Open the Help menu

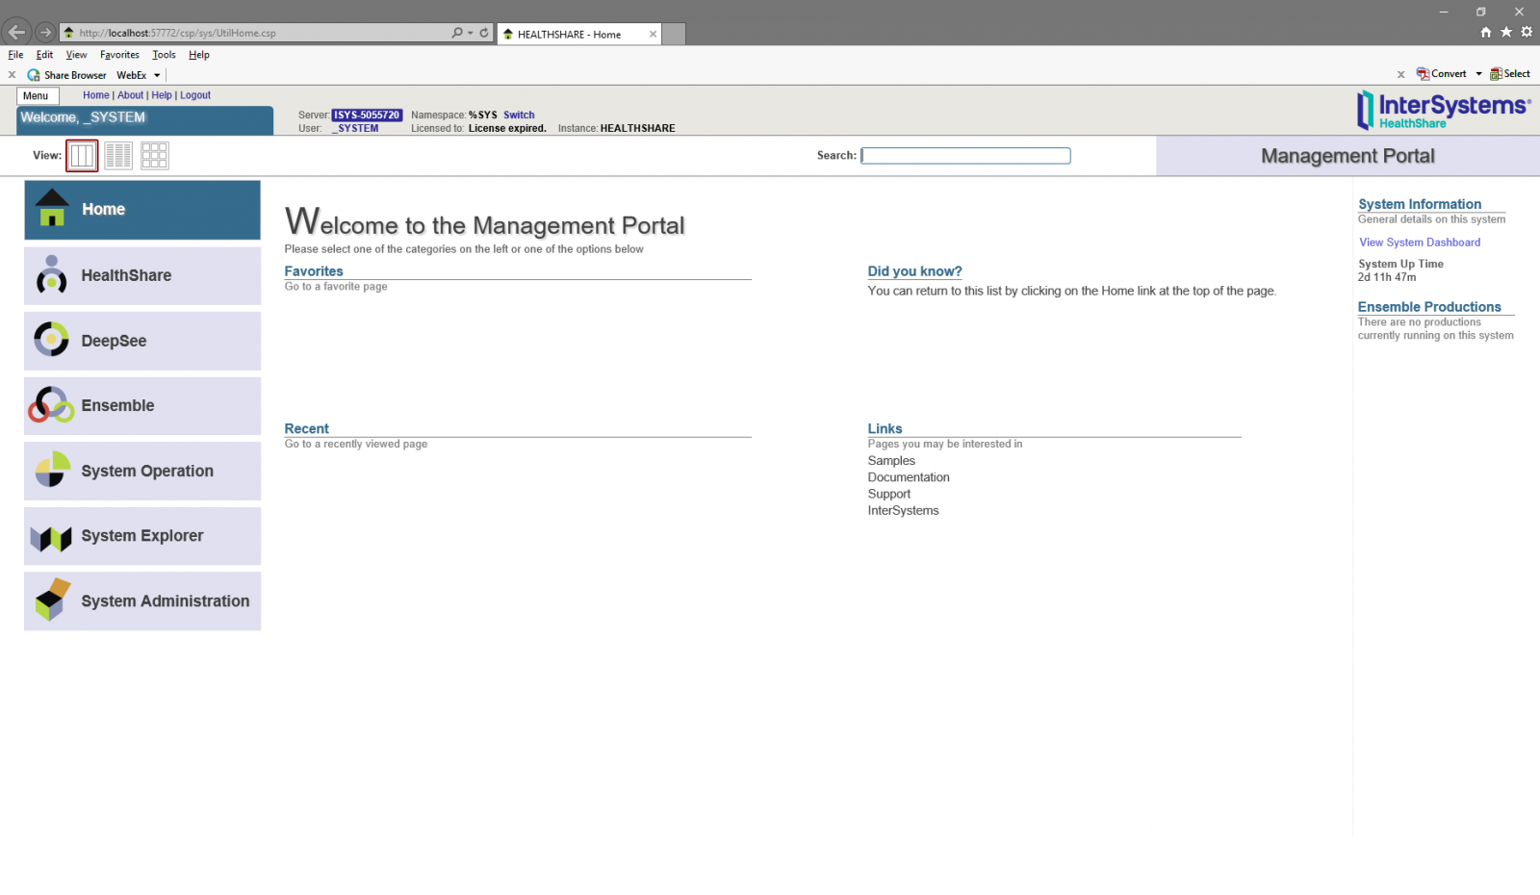coord(198,55)
